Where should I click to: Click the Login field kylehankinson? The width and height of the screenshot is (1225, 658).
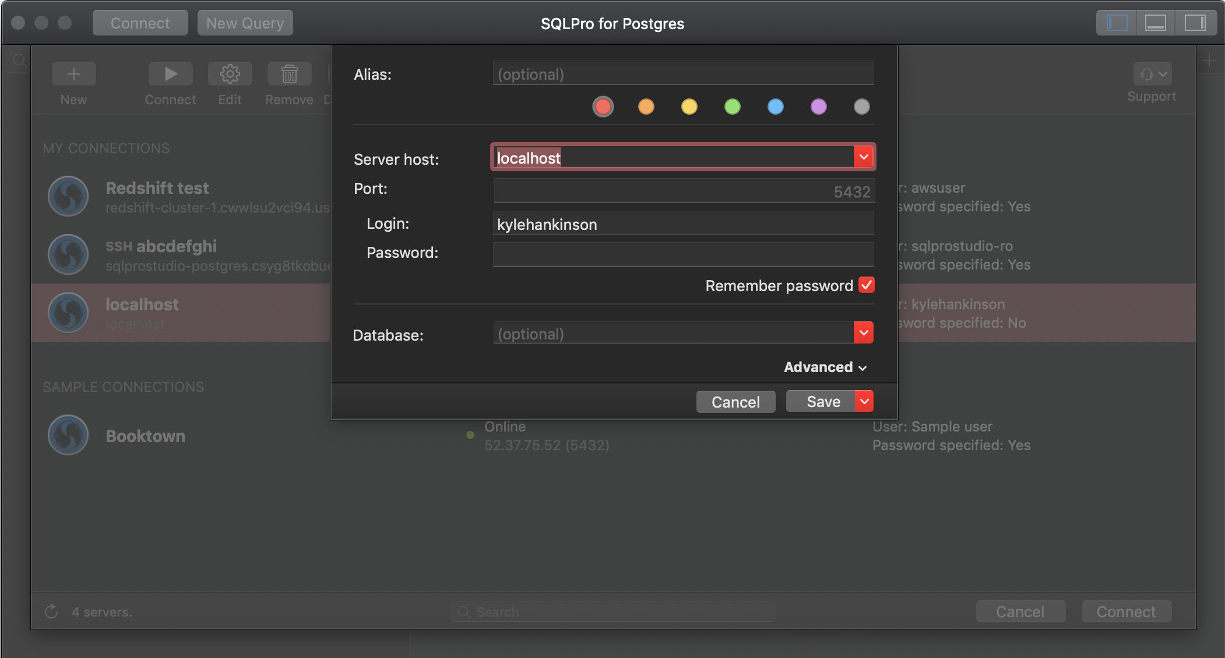(683, 224)
